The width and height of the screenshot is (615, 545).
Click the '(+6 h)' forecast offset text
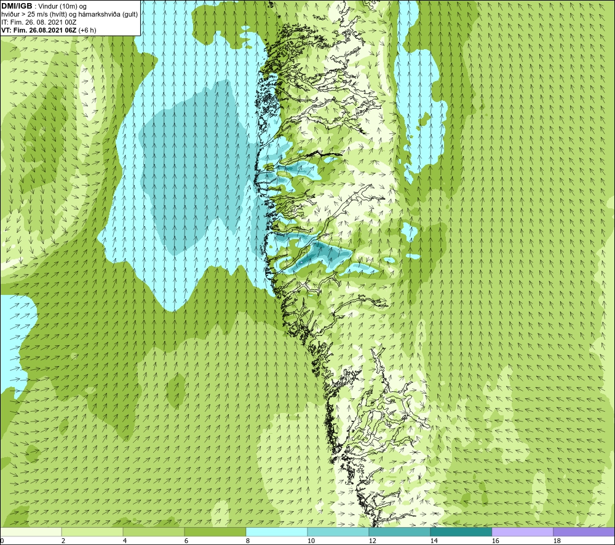[87, 30]
